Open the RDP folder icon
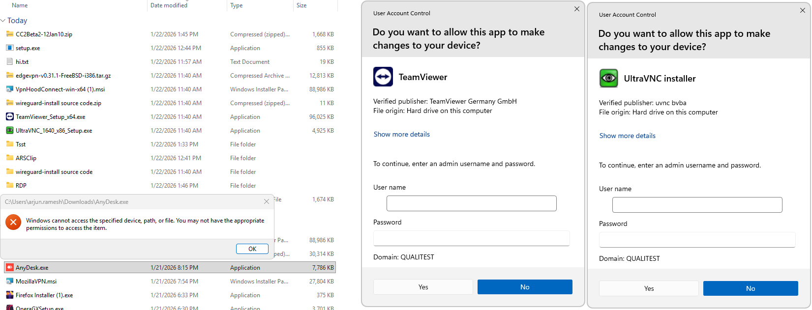The height and width of the screenshot is (310, 812). (x=9, y=186)
